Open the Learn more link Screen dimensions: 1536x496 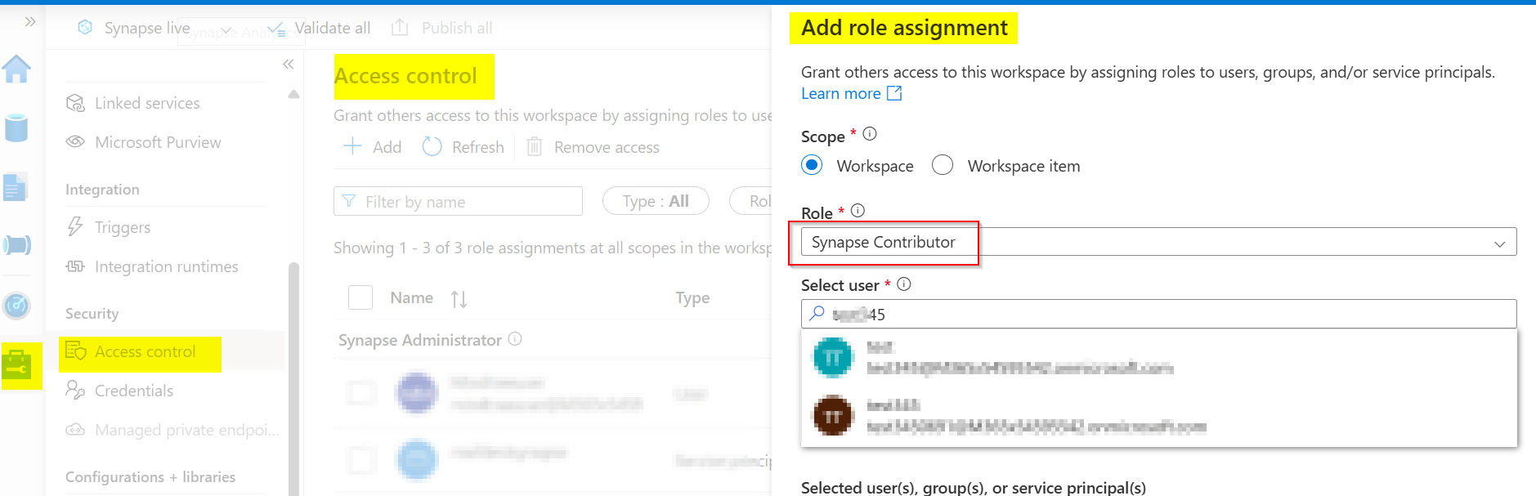click(x=851, y=93)
